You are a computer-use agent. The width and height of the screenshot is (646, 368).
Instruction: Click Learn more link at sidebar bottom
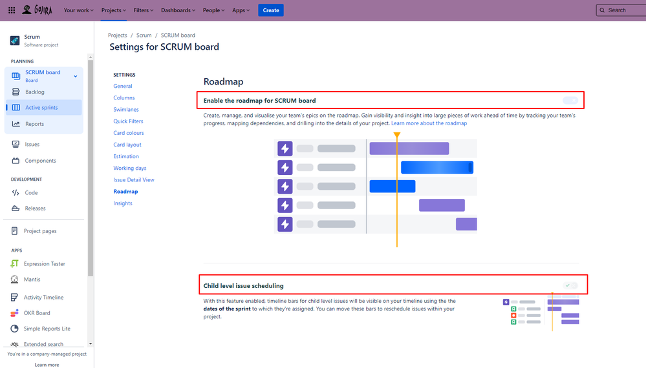[47, 365]
